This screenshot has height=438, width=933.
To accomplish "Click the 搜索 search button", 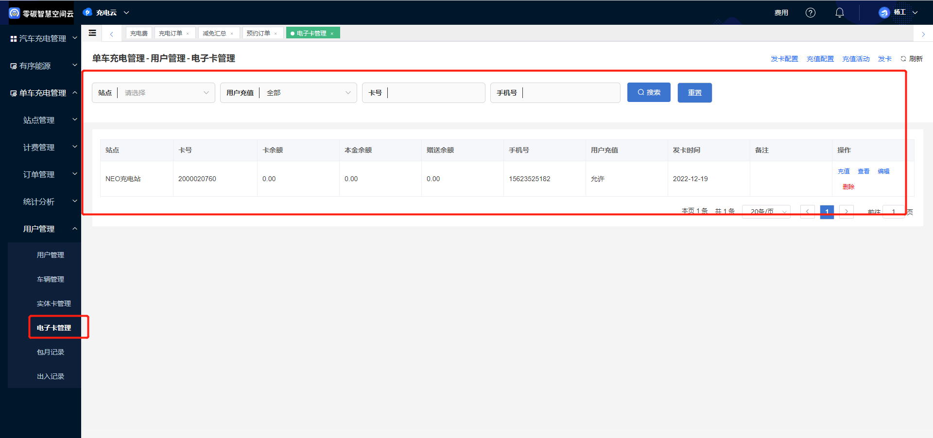I will 649,92.
